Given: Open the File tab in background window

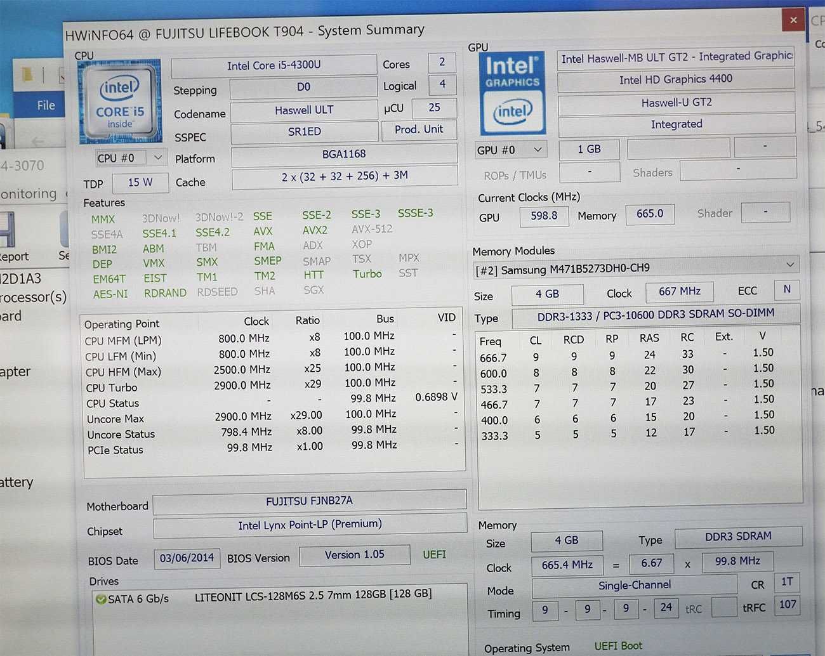Looking at the screenshot, I should [46, 105].
